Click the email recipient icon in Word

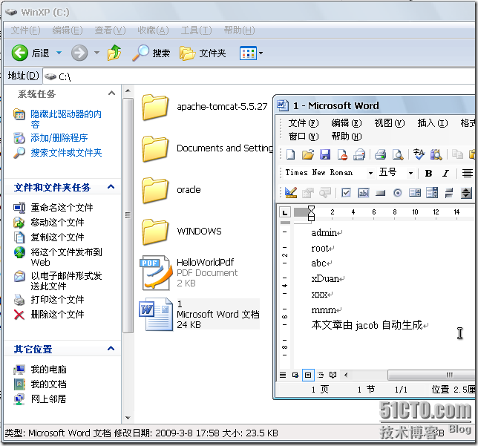pos(359,154)
